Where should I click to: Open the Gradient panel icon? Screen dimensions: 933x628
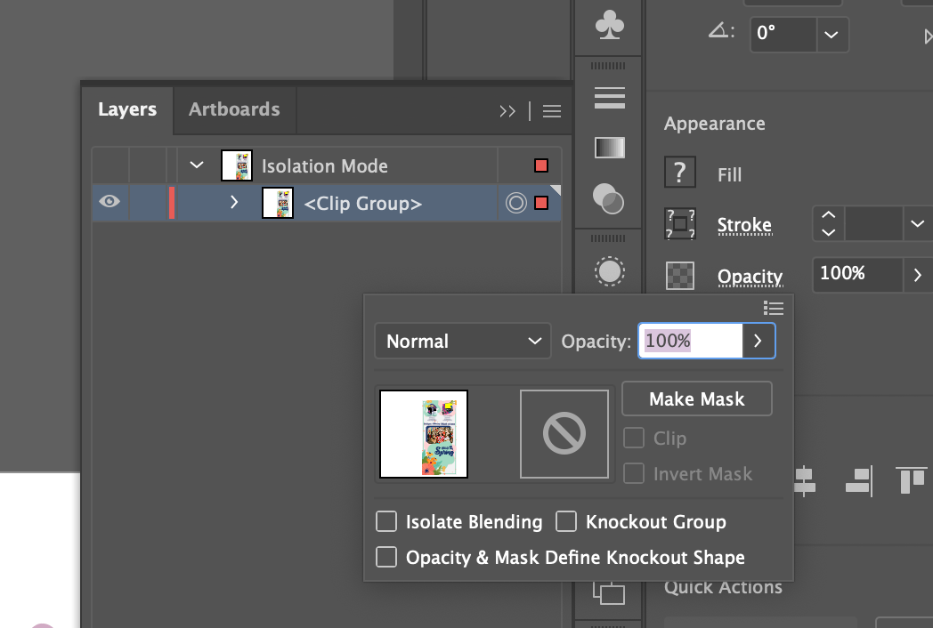click(x=610, y=148)
